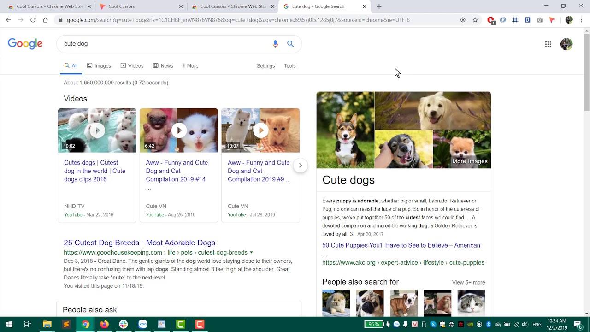Image resolution: width=590 pixels, height=332 pixels.
Task: Switch to the News results tab
Action: (x=163, y=66)
